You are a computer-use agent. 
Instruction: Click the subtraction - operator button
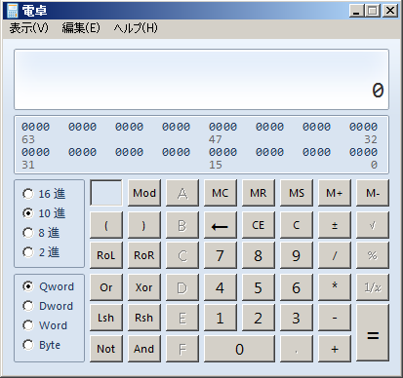335,318
